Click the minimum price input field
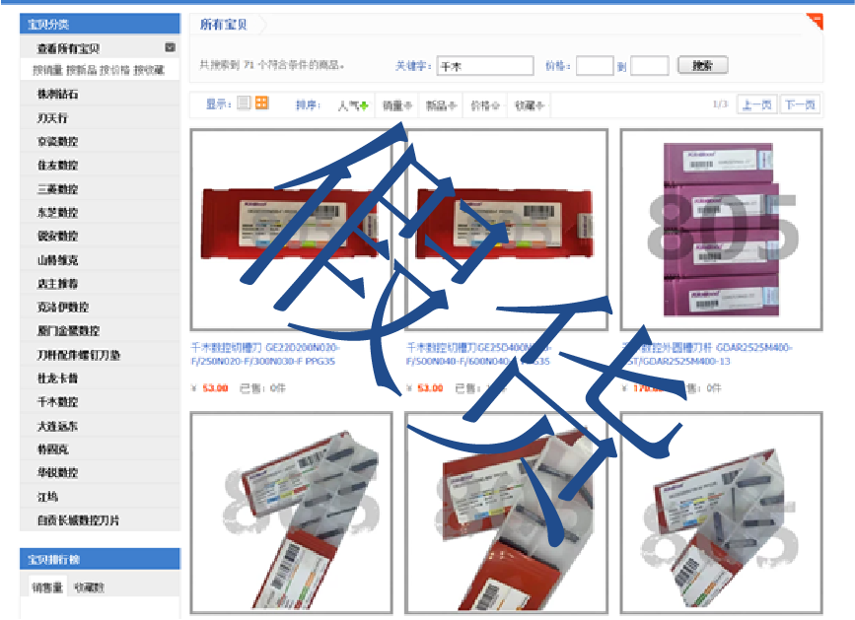Screen dimensions: 855x620 tap(595, 66)
